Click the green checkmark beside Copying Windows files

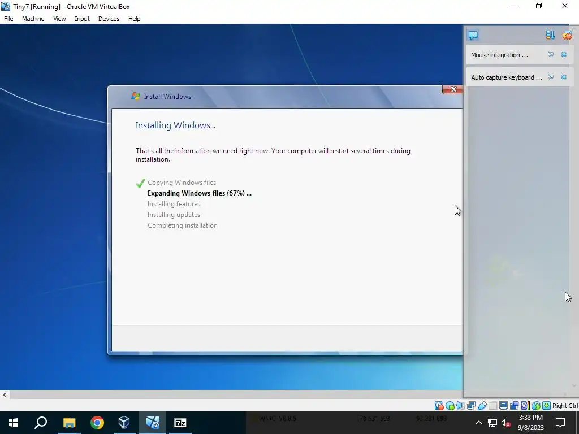(x=140, y=183)
